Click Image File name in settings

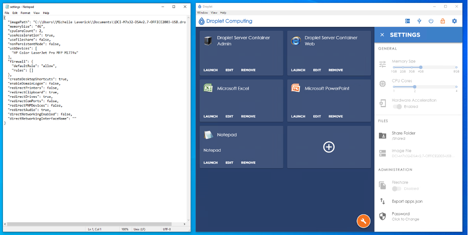click(423, 156)
